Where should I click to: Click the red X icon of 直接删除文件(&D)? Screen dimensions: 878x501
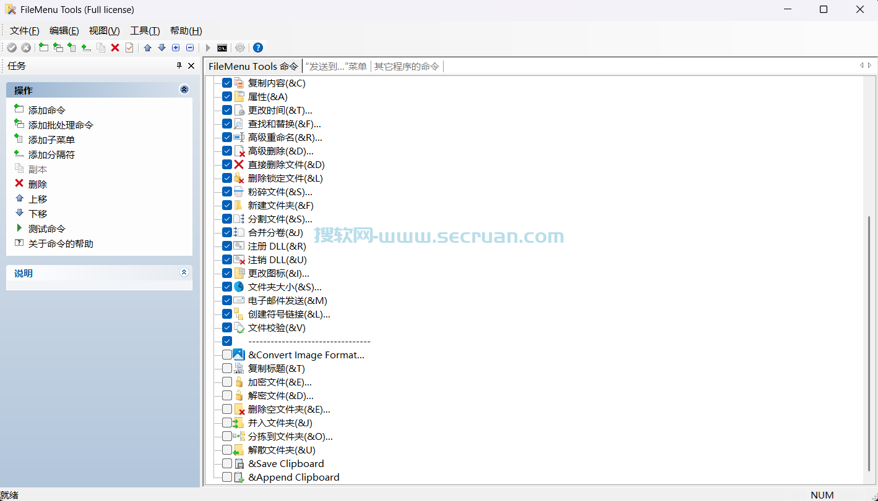pyautogui.click(x=239, y=164)
